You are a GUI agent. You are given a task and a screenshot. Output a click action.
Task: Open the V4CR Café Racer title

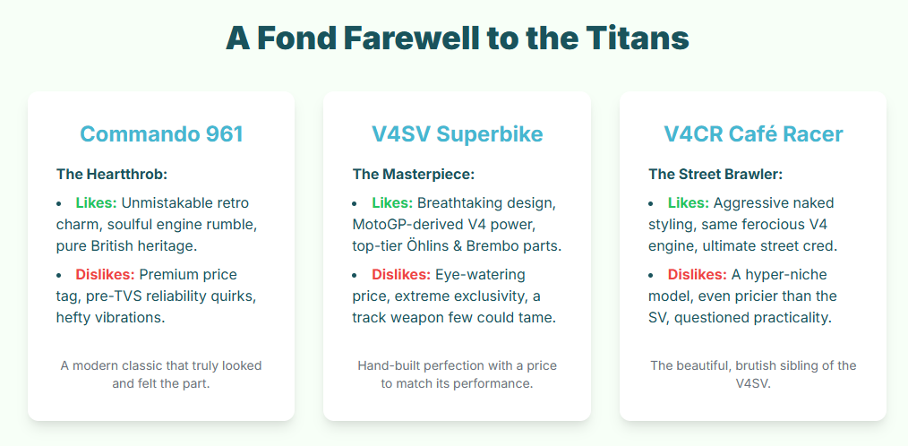tap(753, 134)
